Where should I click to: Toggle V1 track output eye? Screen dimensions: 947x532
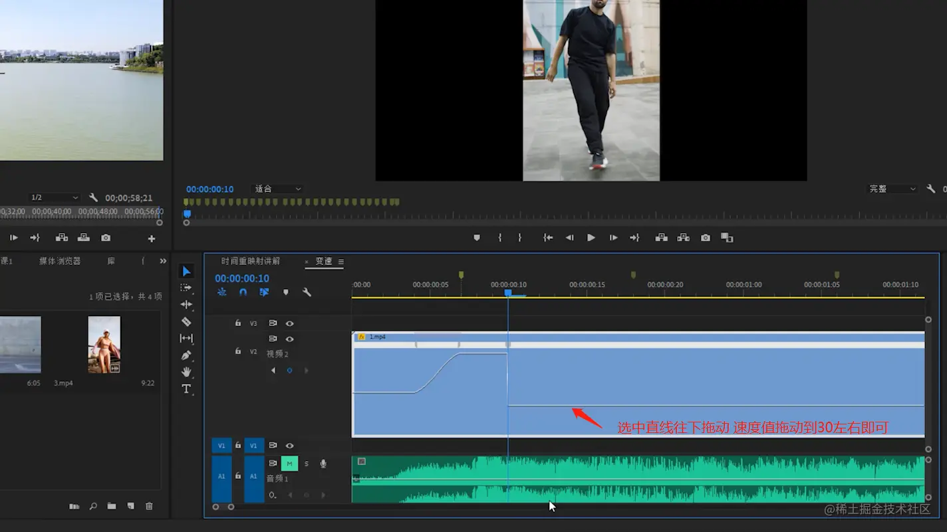pyautogui.click(x=289, y=446)
